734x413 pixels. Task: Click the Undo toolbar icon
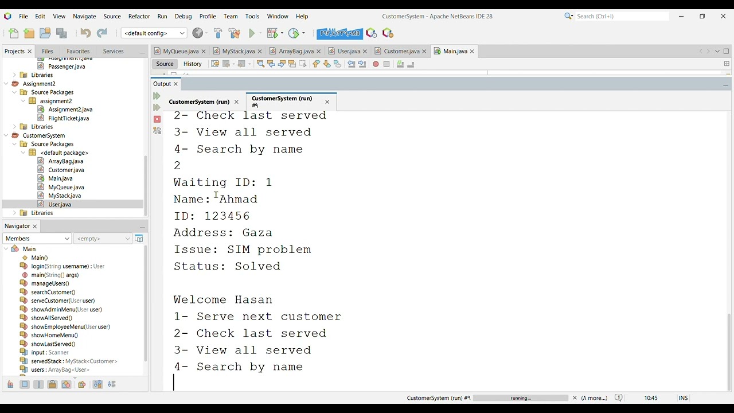[x=85, y=33]
